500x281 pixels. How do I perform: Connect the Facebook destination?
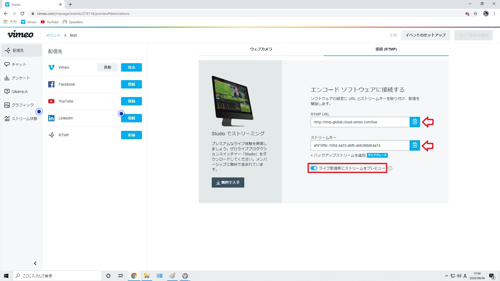pos(131,84)
